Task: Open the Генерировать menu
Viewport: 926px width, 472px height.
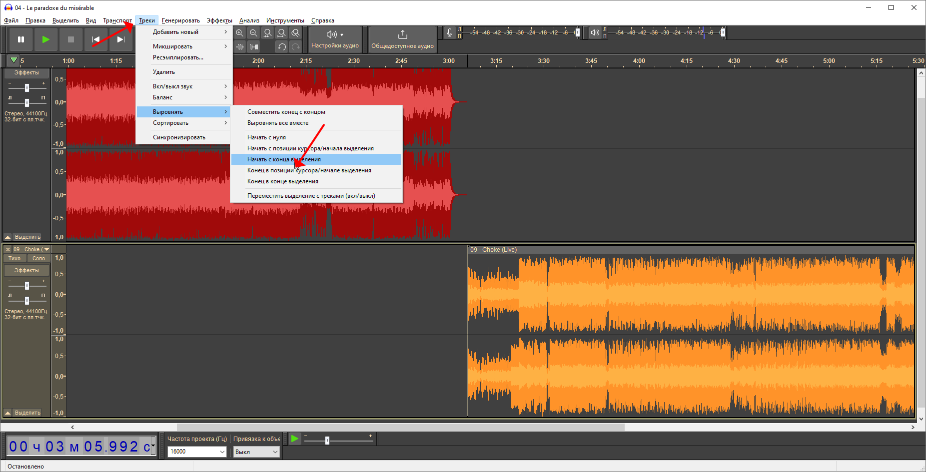Action: click(x=180, y=20)
